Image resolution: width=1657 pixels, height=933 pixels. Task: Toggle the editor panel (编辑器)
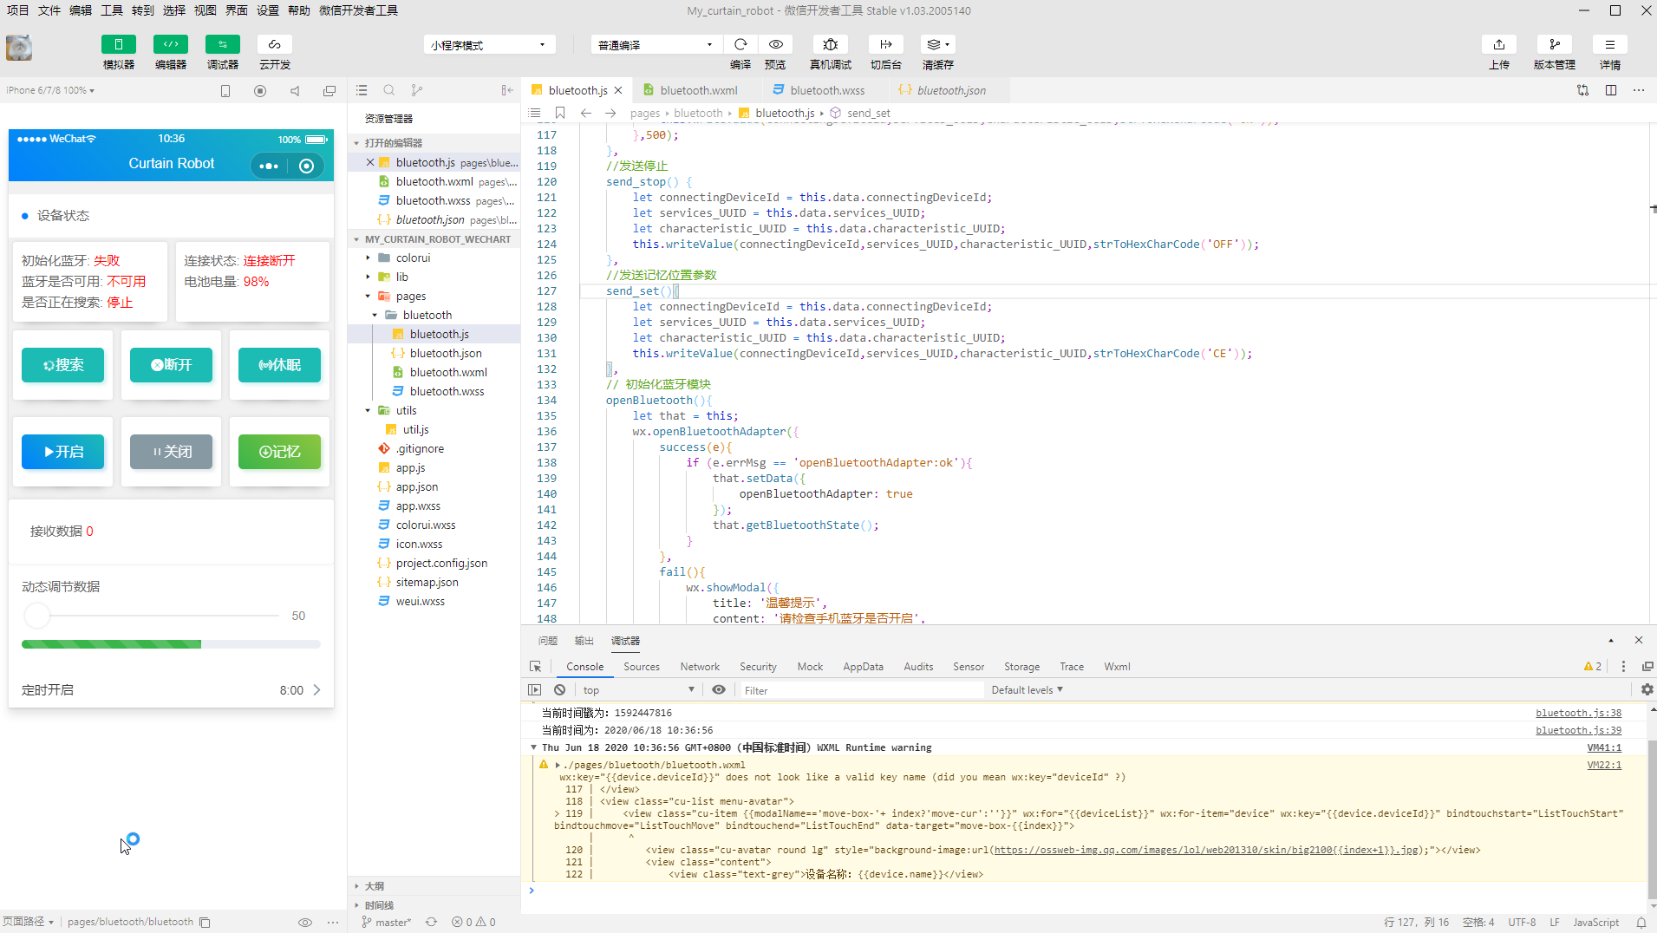(x=171, y=44)
